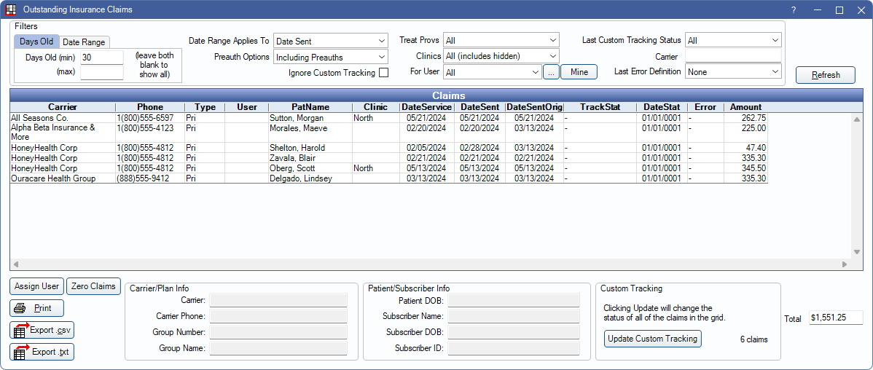Click the help question mark icon
Viewport: 873px width, 370px height.
coord(794,9)
